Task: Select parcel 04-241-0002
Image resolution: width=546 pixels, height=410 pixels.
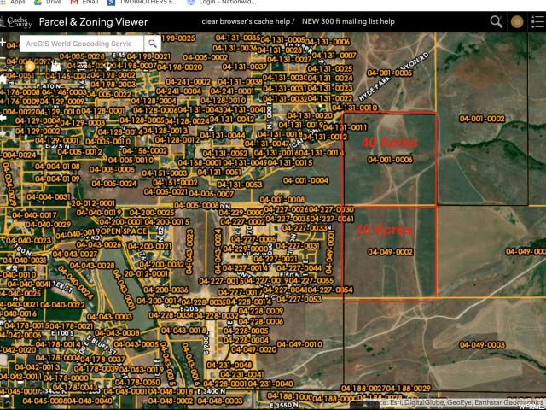Action: click(x=188, y=82)
